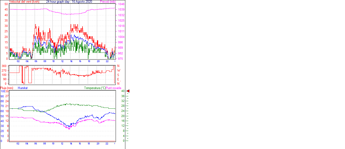Select the blue 'Humitat' legend label
The width and height of the screenshot is (345, 149).
pos(23,88)
